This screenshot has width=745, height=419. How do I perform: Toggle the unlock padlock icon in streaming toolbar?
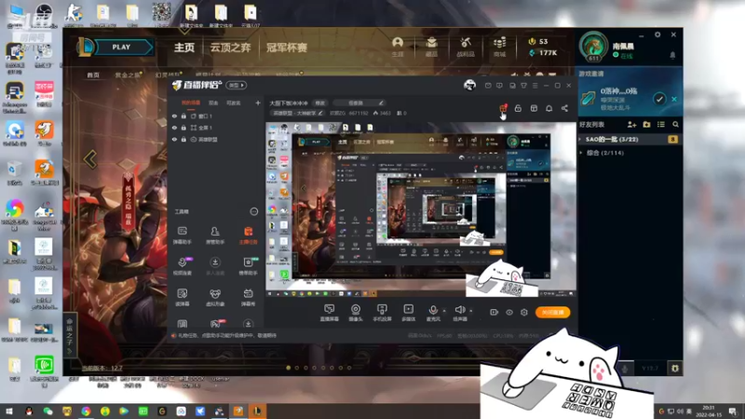pyautogui.click(x=518, y=108)
